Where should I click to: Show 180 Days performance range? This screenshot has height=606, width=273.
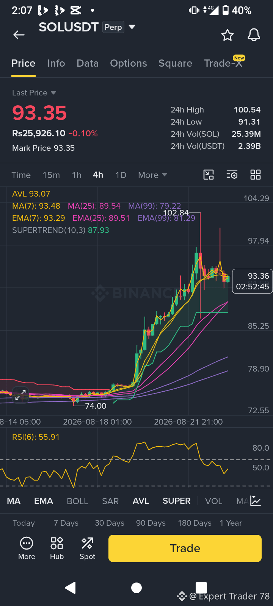click(195, 523)
